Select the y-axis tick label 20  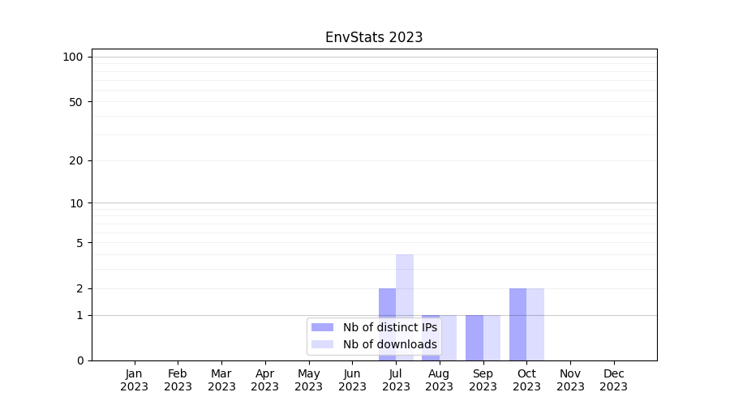tap(75, 160)
